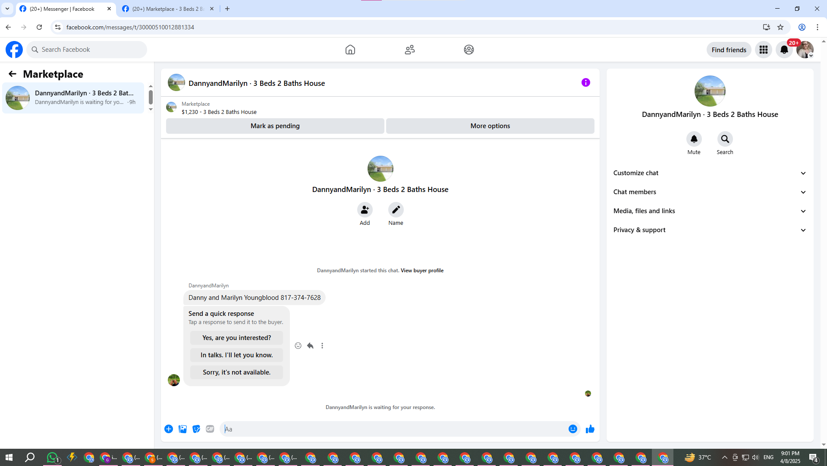827x466 pixels.
Task: Open conversation information purple icon
Action: point(585,82)
